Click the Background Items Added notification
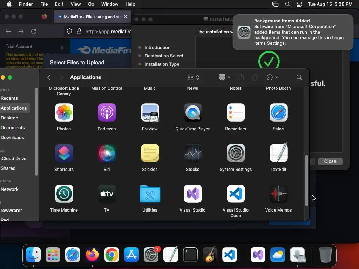 (293, 32)
